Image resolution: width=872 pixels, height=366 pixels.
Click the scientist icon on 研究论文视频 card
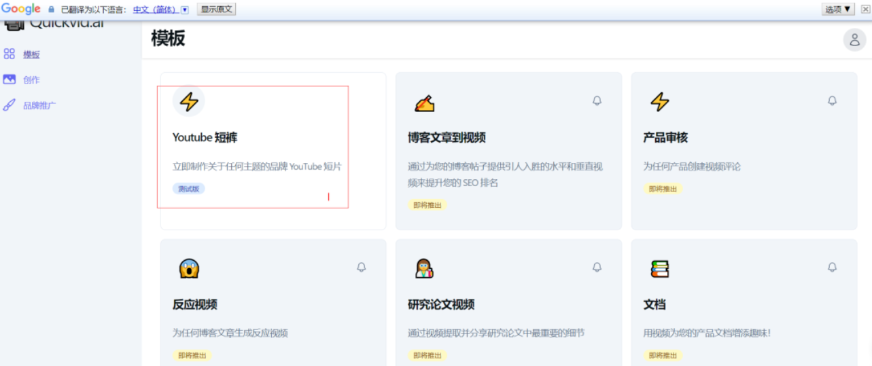[424, 269]
